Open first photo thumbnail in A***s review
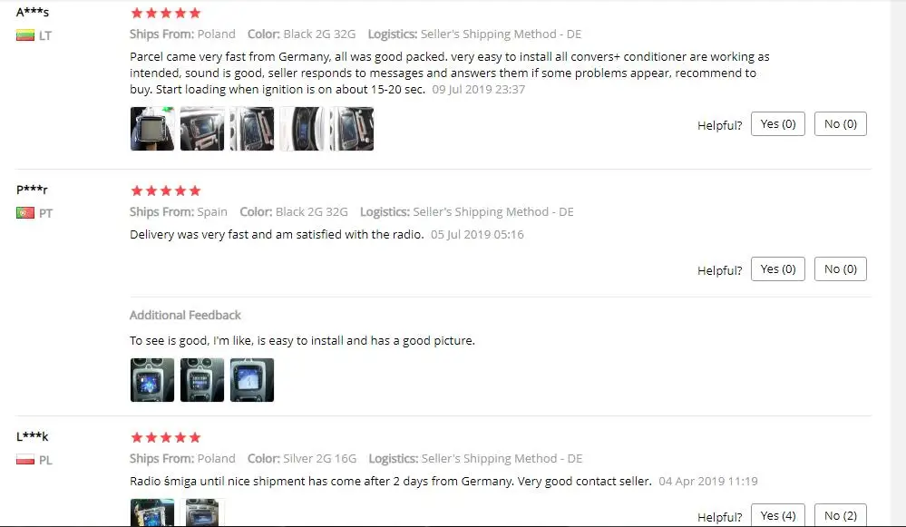The height and width of the screenshot is (527, 906). click(x=152, y=129)
